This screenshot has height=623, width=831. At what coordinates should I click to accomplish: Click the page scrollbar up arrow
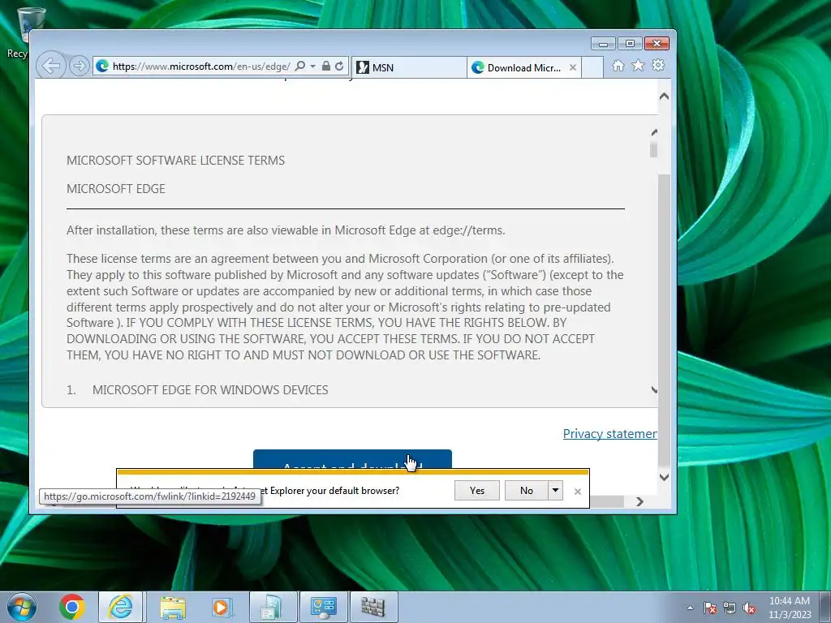[x=664, y=97]
